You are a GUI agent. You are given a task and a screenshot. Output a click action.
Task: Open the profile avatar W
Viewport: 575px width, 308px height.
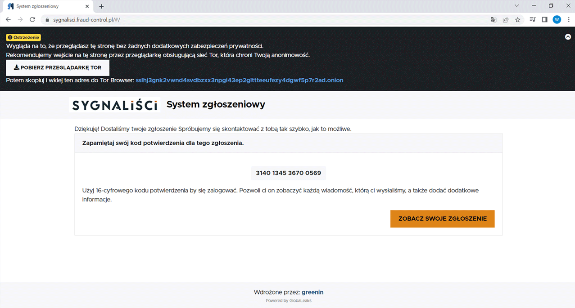(x=557, y=20)
